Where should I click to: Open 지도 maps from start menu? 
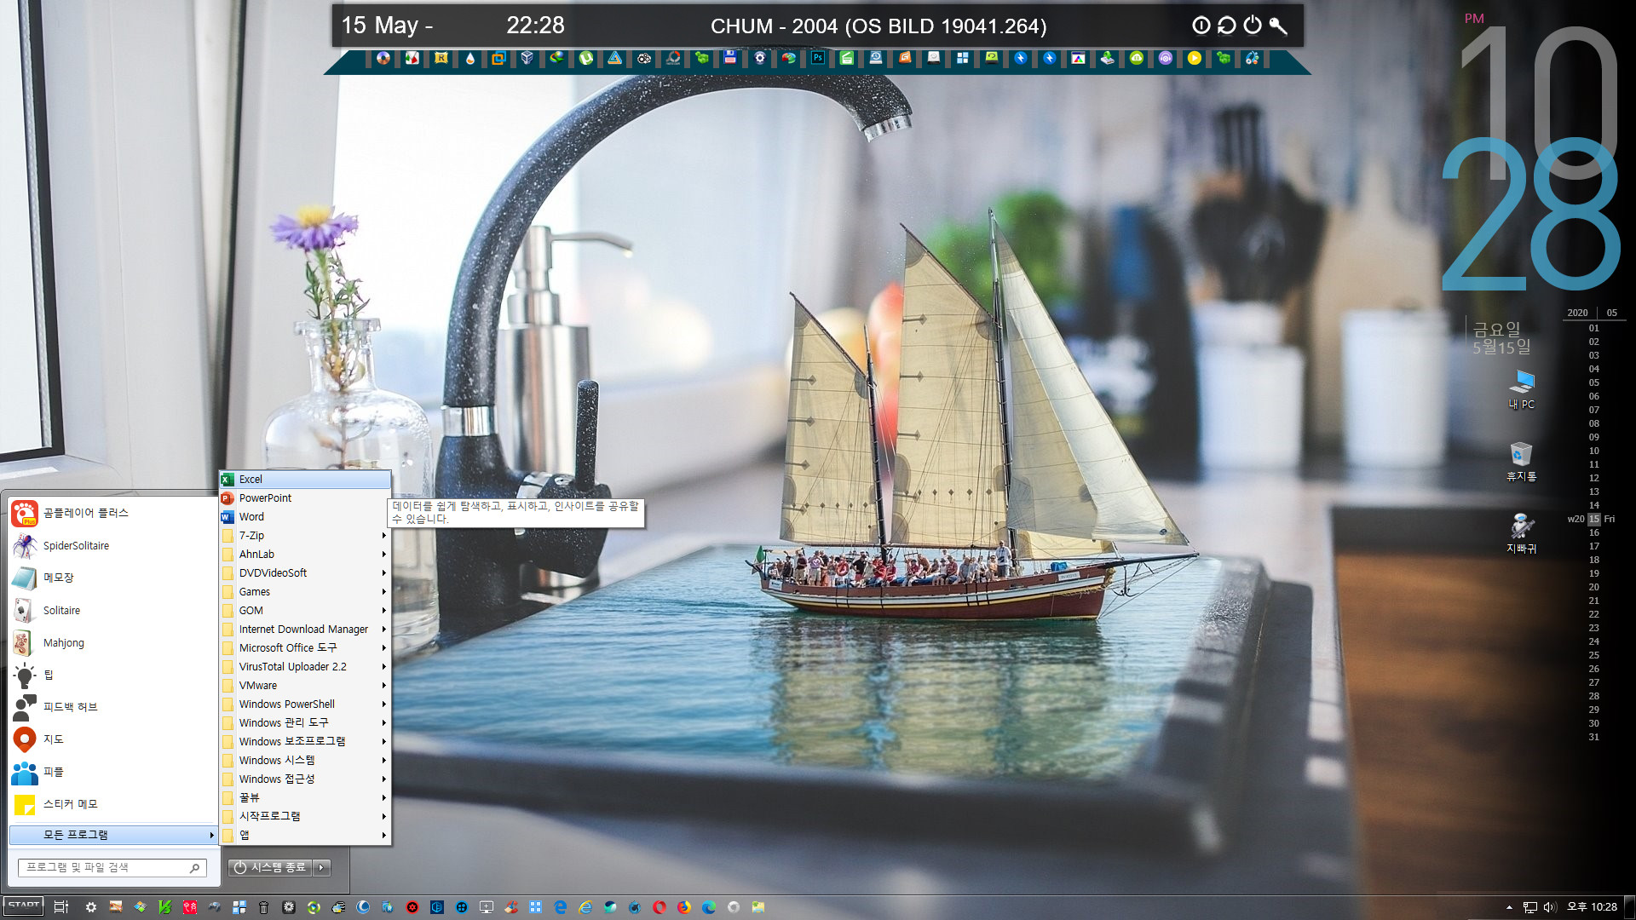point(113,739)
